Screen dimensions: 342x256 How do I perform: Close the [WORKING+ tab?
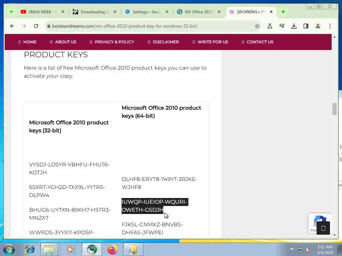pos(271,12)
